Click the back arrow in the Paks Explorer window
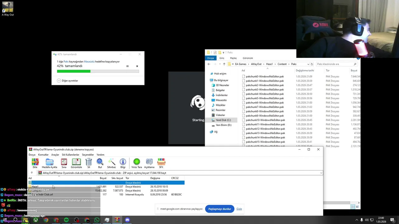 [x=209, y=64]
